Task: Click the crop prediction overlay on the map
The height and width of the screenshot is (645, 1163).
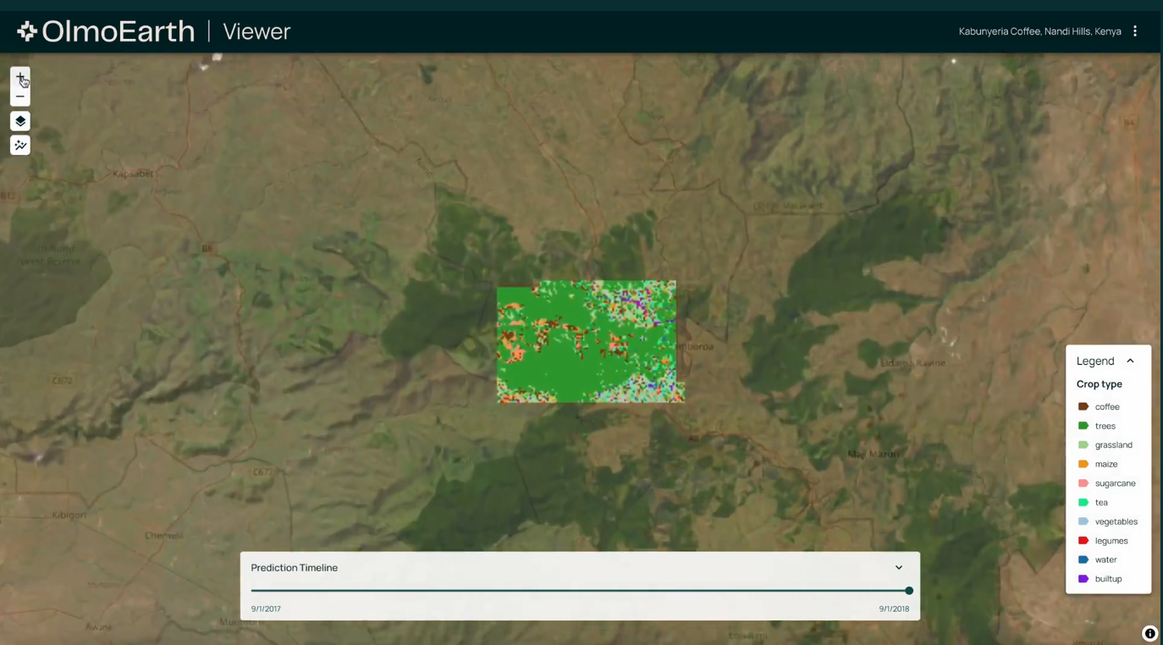Action: click(590, 341)
